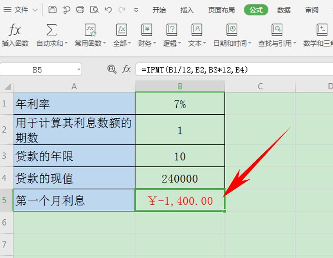Click the 文本 functions icon
Image resolution: width=333 pixels, height=258 pixels.
pos(197,30)
